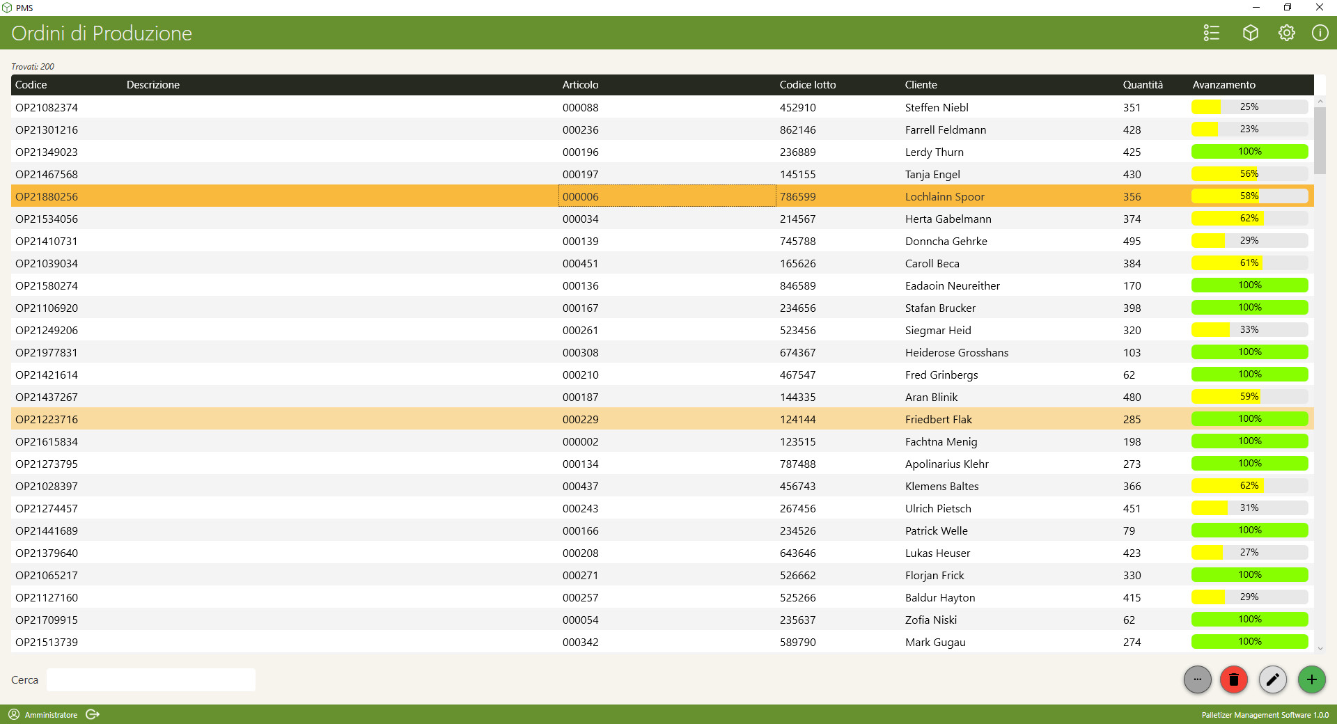Viewport: 1337px width, 724px height.
Task: Sort by the Cliente column header
Action: coord(921,85)
